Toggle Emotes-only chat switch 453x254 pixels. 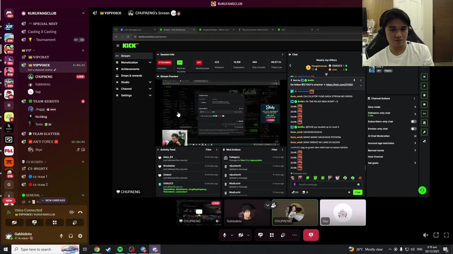413,129
